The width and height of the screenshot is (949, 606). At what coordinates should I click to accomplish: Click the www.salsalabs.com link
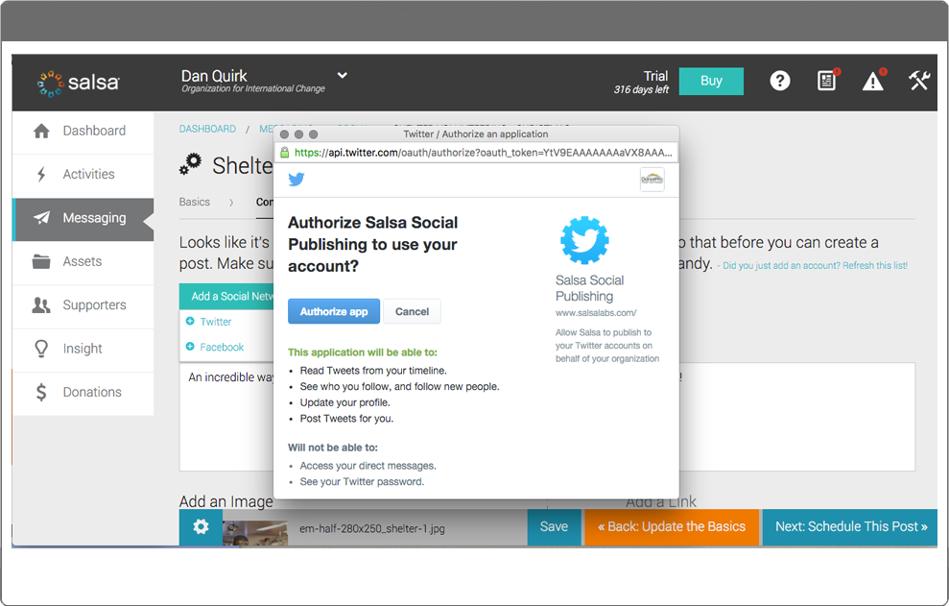pyautogui.click(x=596, y=313)
